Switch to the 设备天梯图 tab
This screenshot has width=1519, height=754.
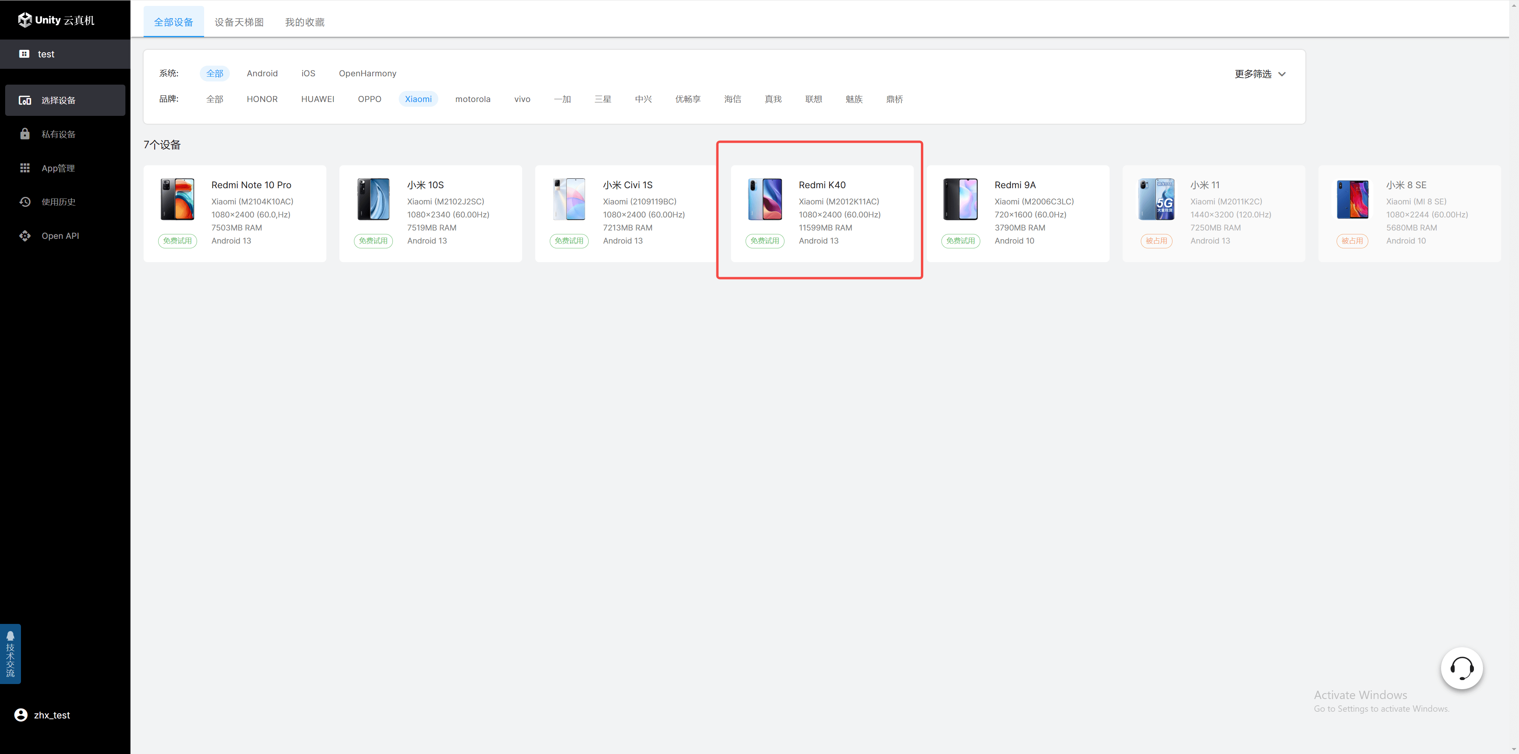tap(239, 22)
